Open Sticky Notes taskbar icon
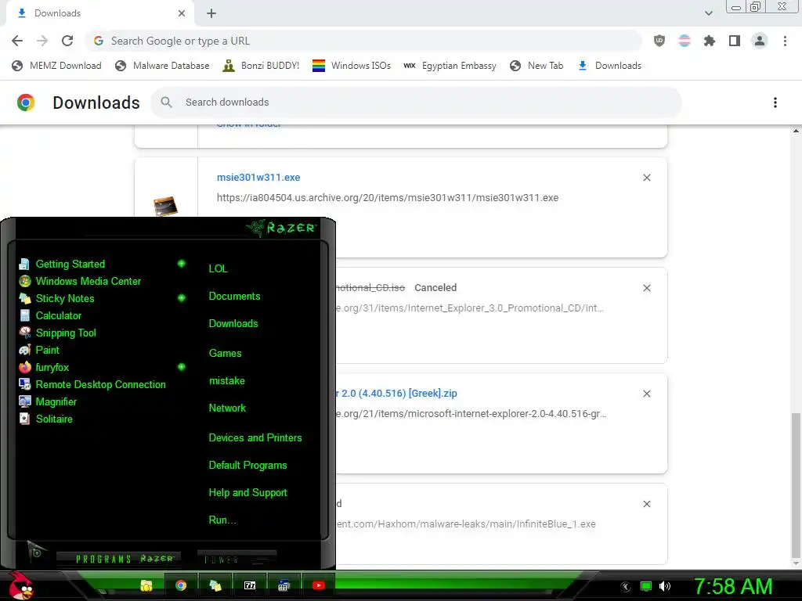The image size is (802, 601). click(215, 585)
